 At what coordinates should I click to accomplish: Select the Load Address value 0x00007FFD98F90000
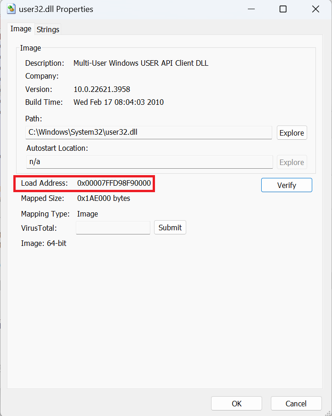click(114, 183)
